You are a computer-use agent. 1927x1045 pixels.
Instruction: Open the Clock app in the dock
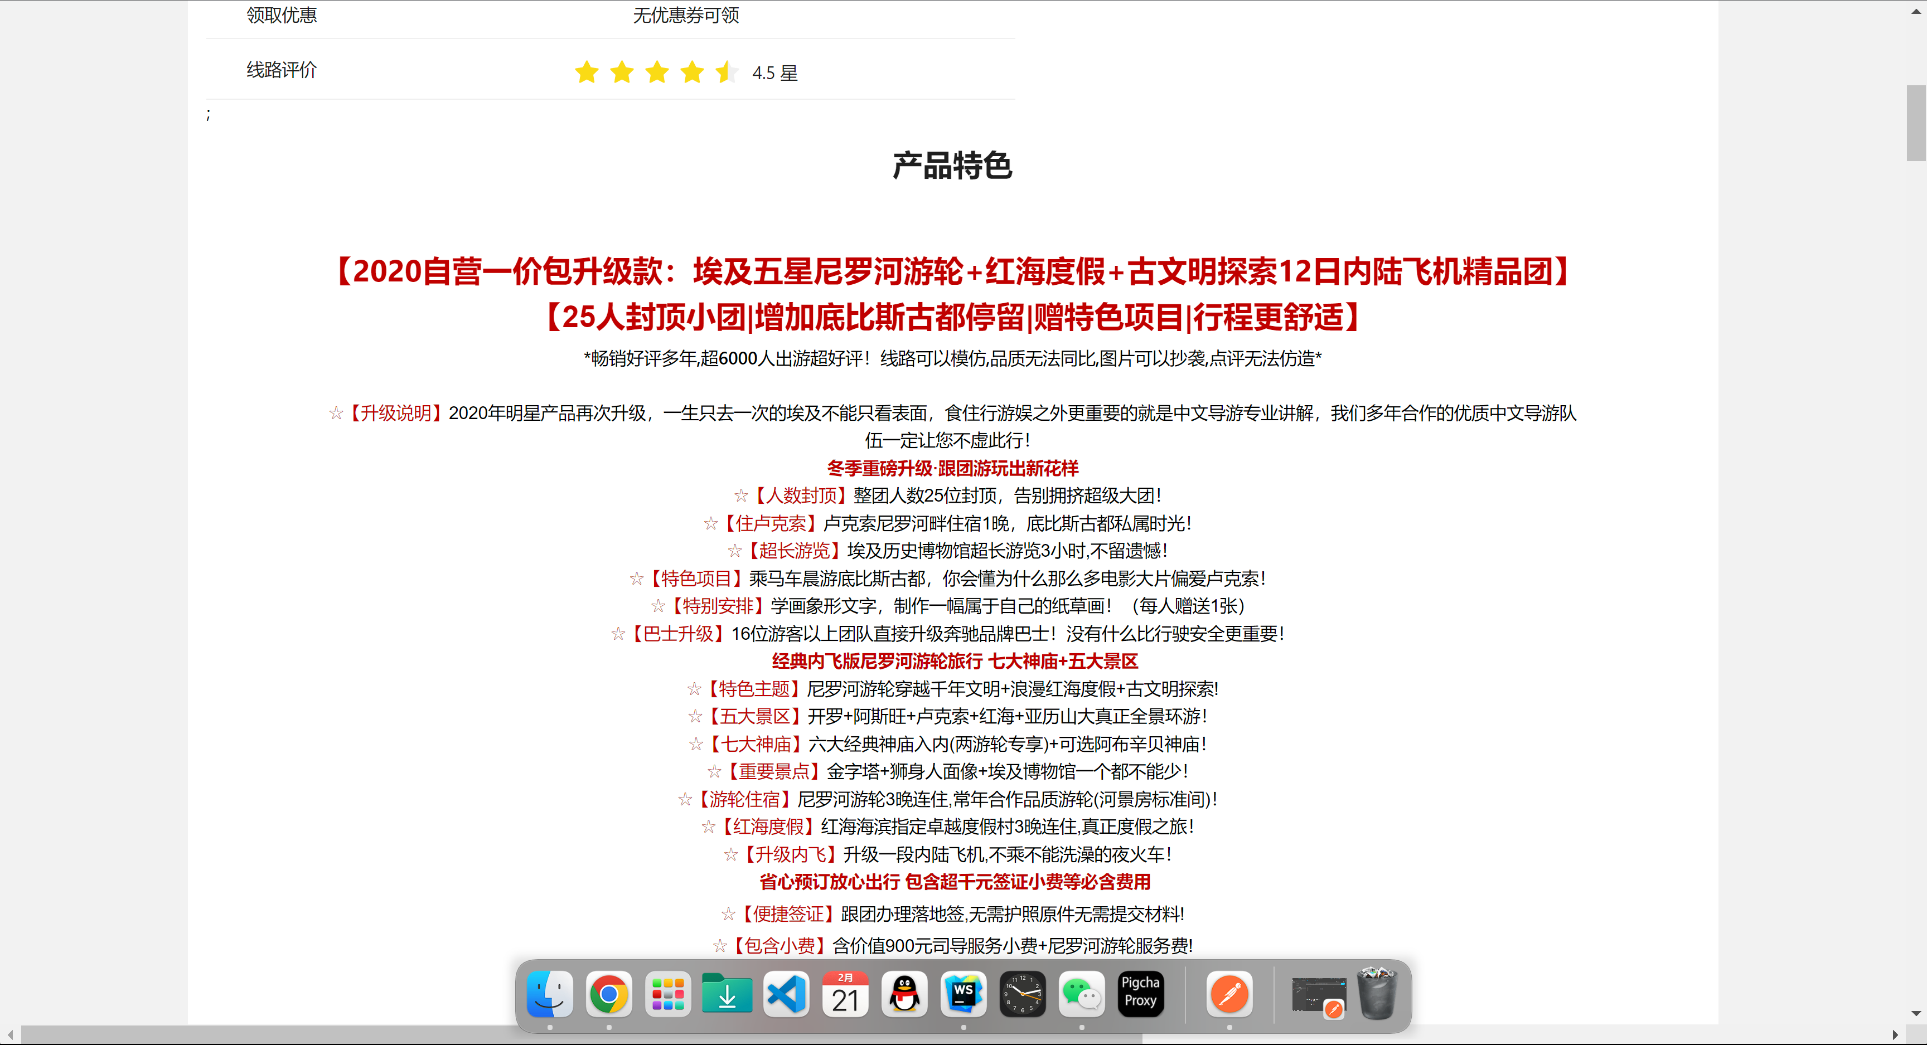pyautogui.click(x=1022, y=994)
